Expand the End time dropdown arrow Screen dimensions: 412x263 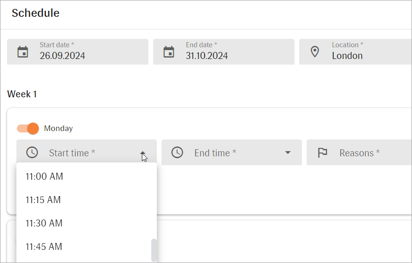288,153
